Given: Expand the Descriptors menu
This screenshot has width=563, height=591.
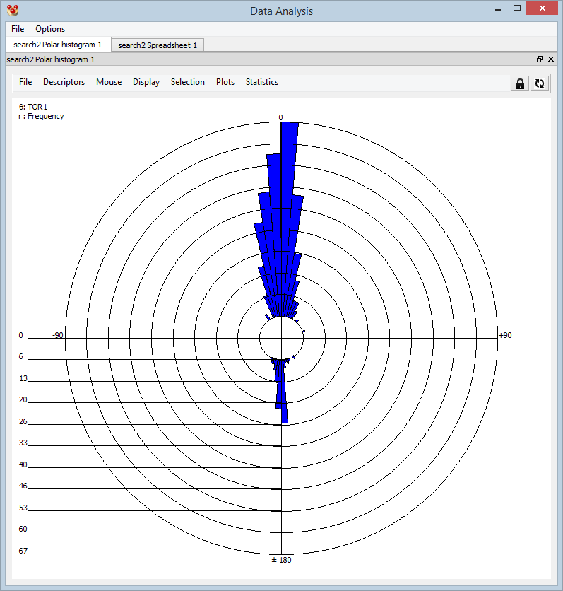Looking at the screenshot, I should [64, 82].
